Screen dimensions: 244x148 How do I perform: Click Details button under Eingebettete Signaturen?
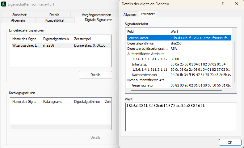95,75
